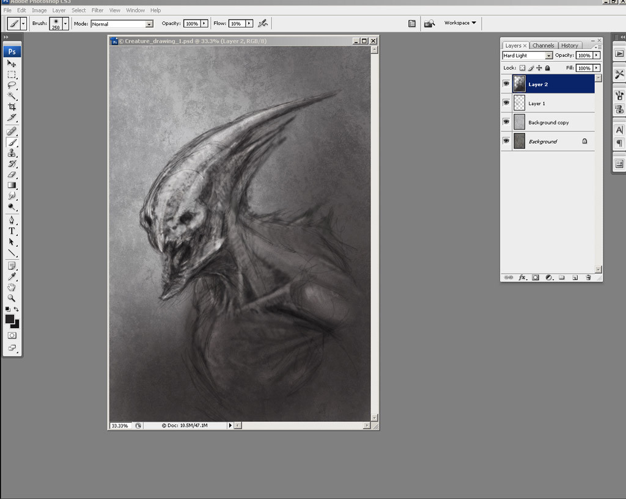
Task: Click the Delete layer trash icon
Action: click(588, 277)
